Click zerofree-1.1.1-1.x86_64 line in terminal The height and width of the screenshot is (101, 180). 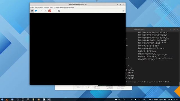click(147, 60)
